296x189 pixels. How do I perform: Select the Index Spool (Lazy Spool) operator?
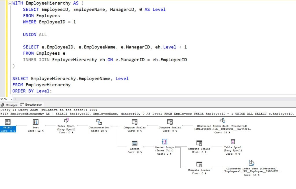(66, 121)
